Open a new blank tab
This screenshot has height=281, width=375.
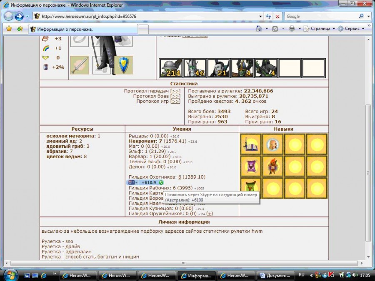[x=143, y=30]
